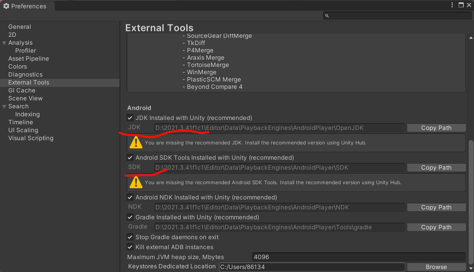Click the NDK path field

(x=280, y=207)
